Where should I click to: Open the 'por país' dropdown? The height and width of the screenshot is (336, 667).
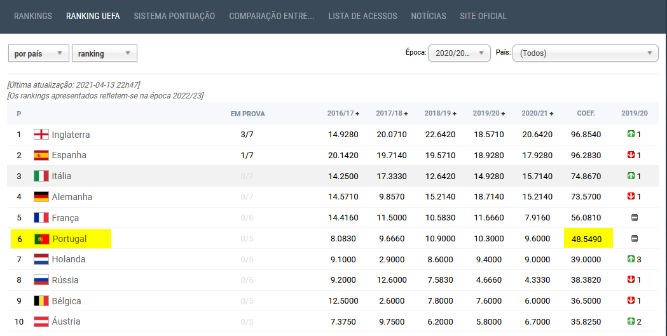pos(39,53)
